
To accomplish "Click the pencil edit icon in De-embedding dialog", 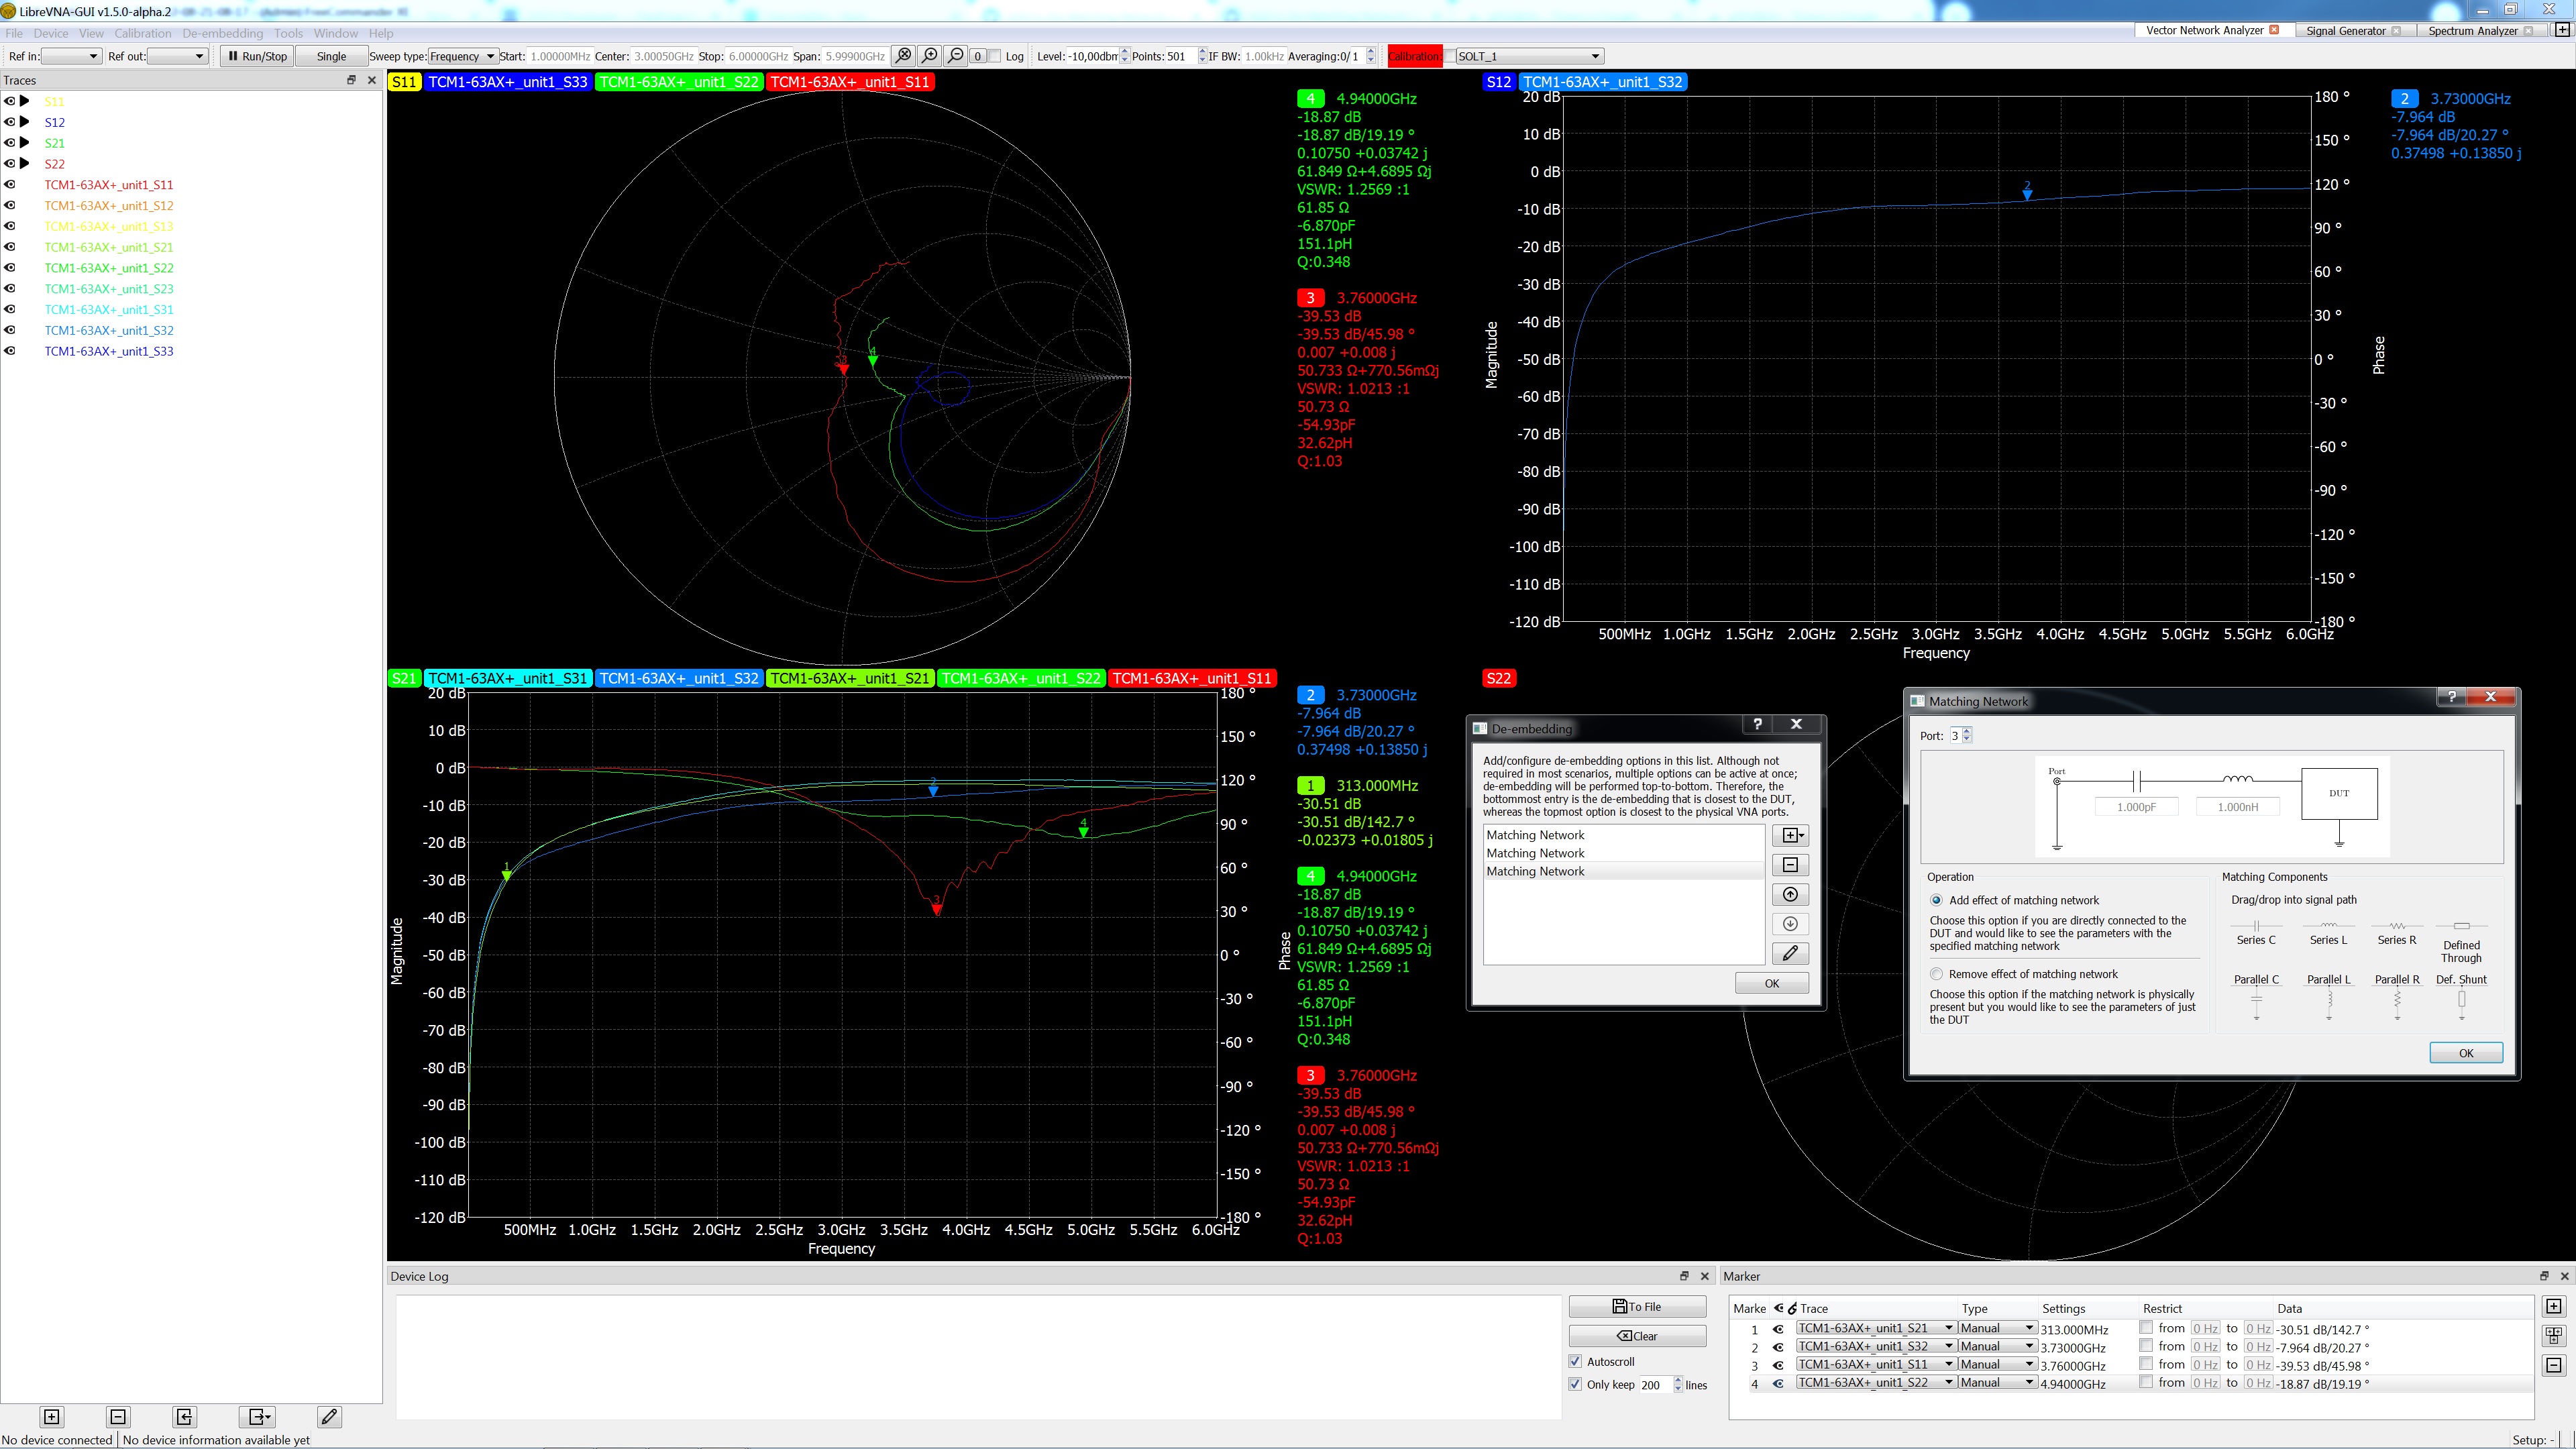I will (1790, 953).
